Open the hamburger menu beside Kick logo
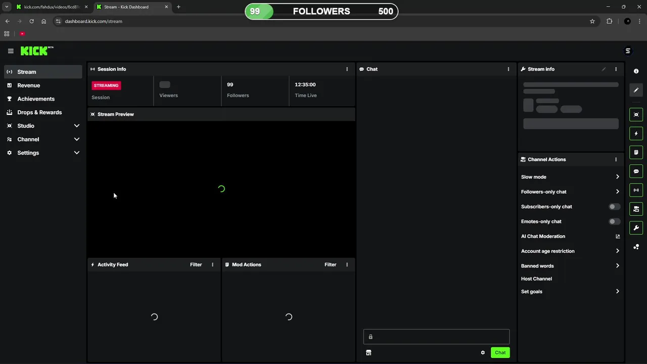Screen dimensions: 647x364 click(11, 51)
